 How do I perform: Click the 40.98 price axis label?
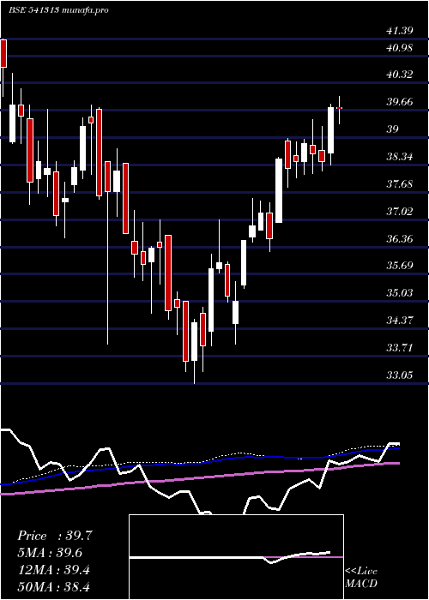(400, 48)
